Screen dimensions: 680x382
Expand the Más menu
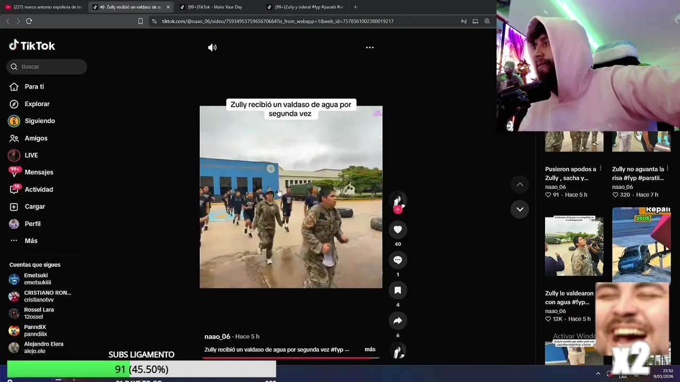coord(31,241)
